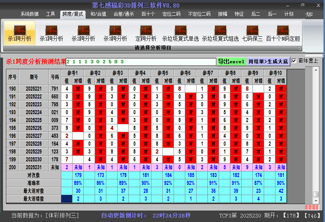
Task: Click the 号码 cell 660
Action: coord(55,97)
